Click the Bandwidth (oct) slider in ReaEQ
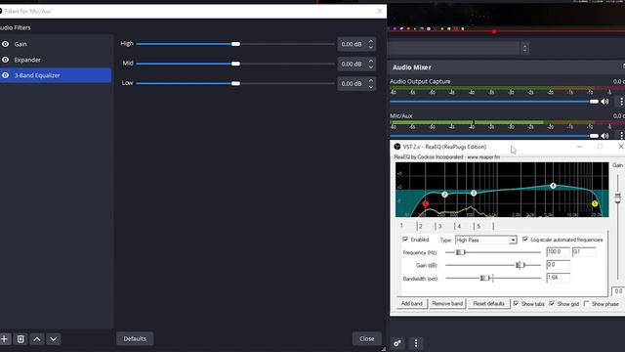625x352 pixels. click(492, 278)
